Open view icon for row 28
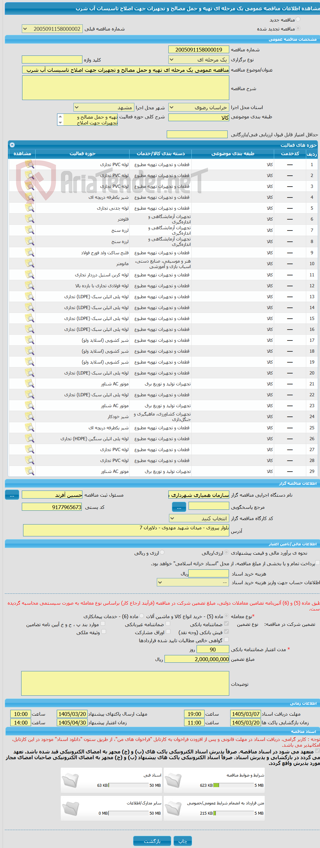The height and width of the screenshot is (848, 320). 29,460
